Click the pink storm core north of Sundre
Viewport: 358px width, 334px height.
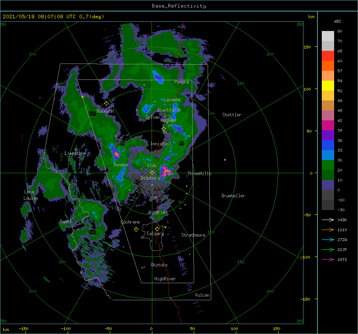116,154
